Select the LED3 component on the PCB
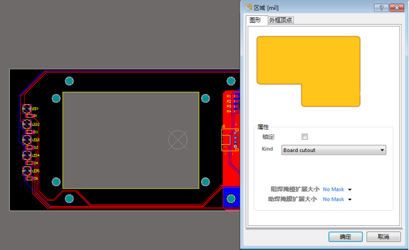The height and width of the screenshot is (250, 409). coord(27,140)
